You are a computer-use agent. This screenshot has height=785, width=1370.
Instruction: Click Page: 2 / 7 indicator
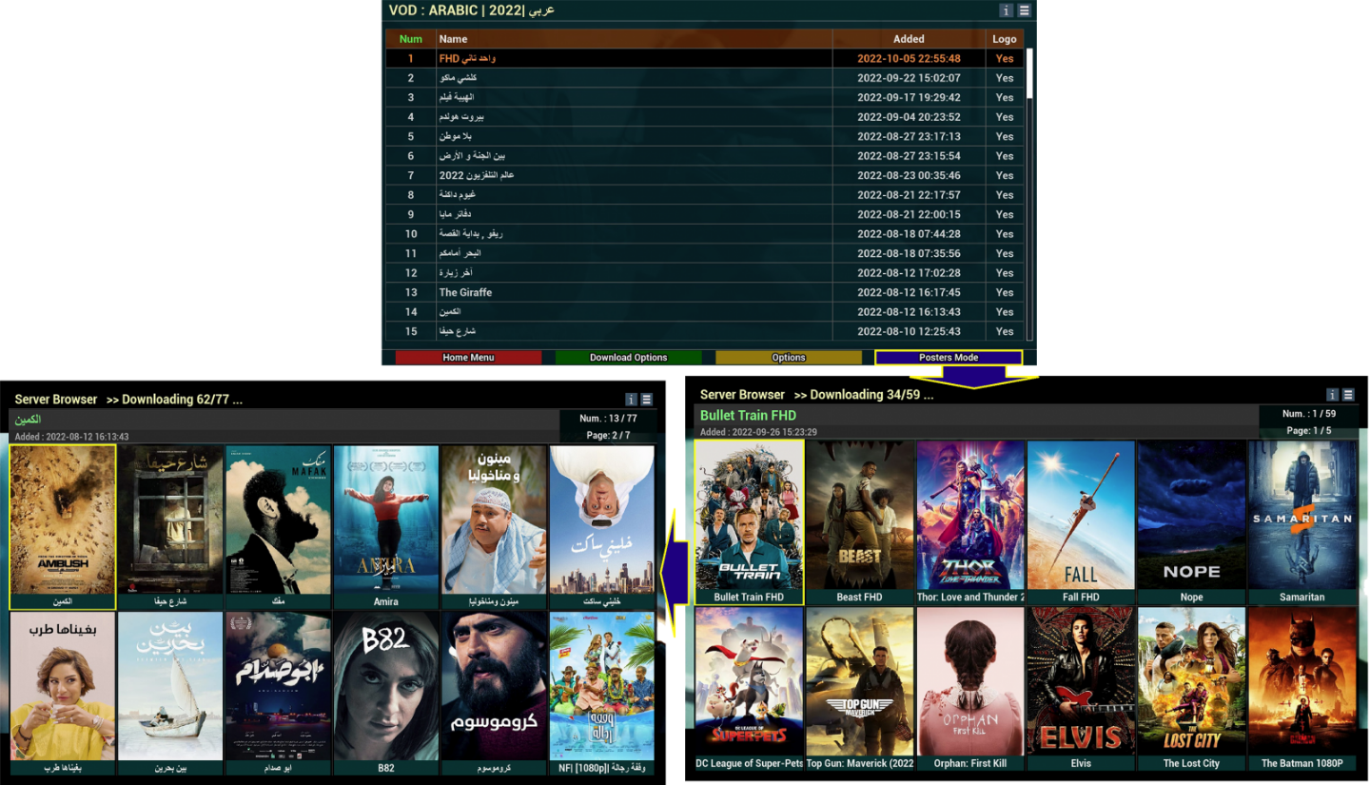(608, 435)
